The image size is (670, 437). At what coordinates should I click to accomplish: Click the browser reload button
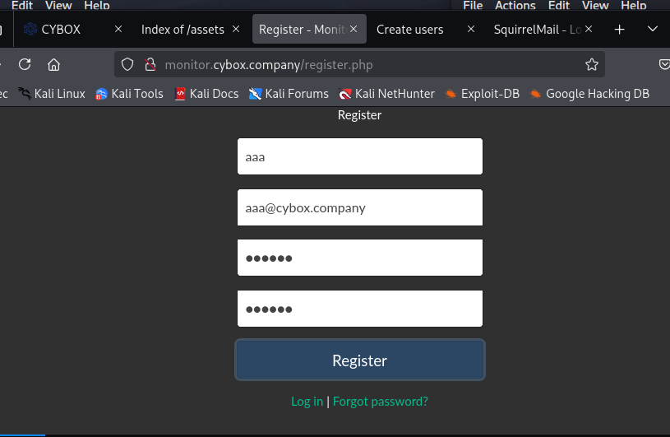point(25,64)
